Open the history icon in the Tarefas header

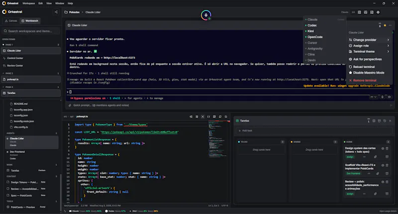pos(385,121)
